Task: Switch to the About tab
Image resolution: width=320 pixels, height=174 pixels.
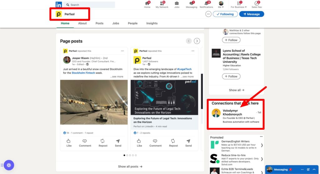Action: coord(82,23)
